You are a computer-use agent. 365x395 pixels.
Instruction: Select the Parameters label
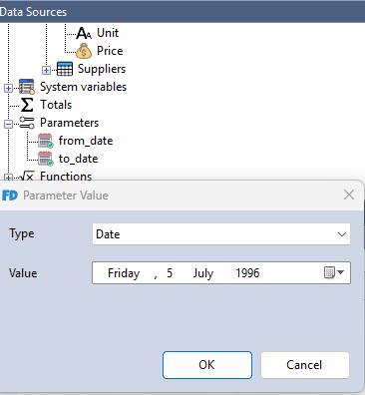(69, 123)
